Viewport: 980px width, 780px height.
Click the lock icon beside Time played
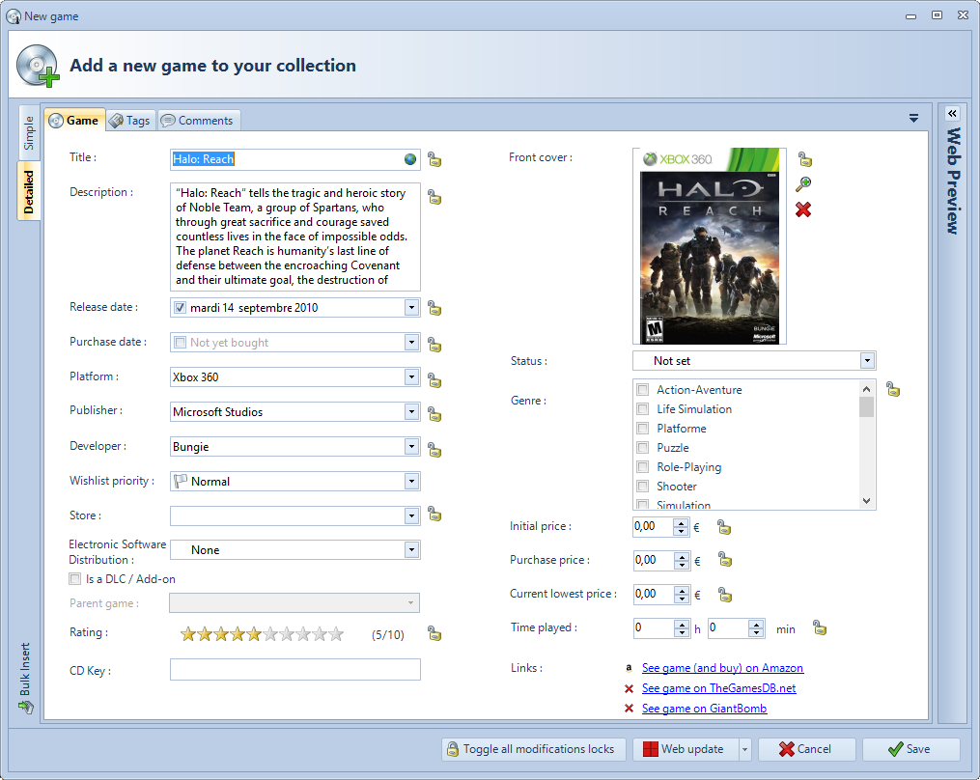point(820,628)
